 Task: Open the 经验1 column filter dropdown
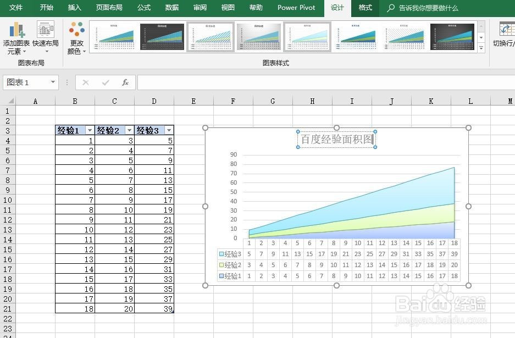pos(90,130)
